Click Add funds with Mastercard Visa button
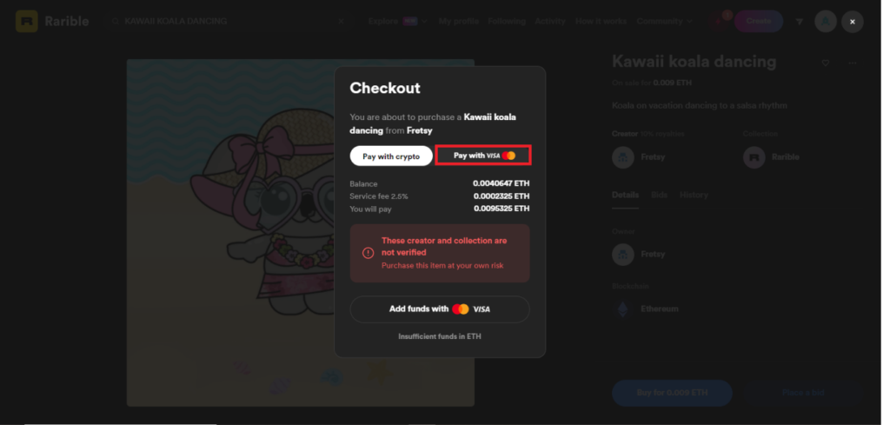Image resolution: width=890 pixels, height=425 pixels. click(x=440, y=309)
